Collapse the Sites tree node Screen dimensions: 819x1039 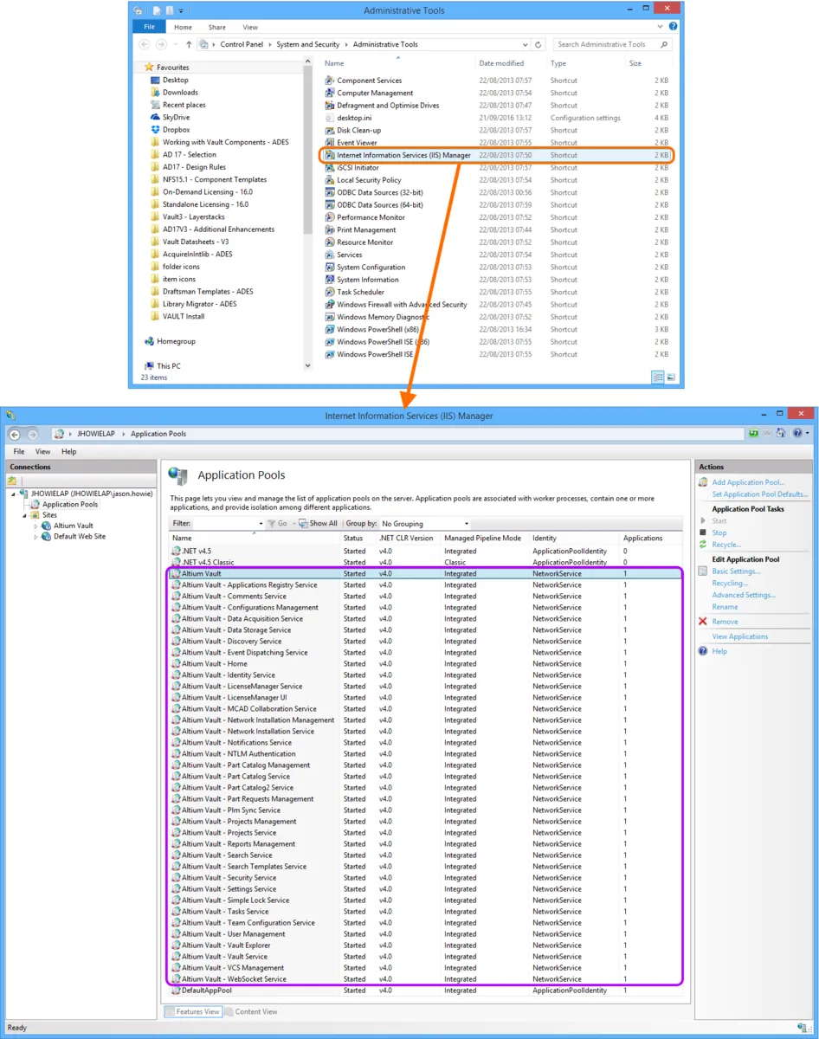[x=24, y=515]
